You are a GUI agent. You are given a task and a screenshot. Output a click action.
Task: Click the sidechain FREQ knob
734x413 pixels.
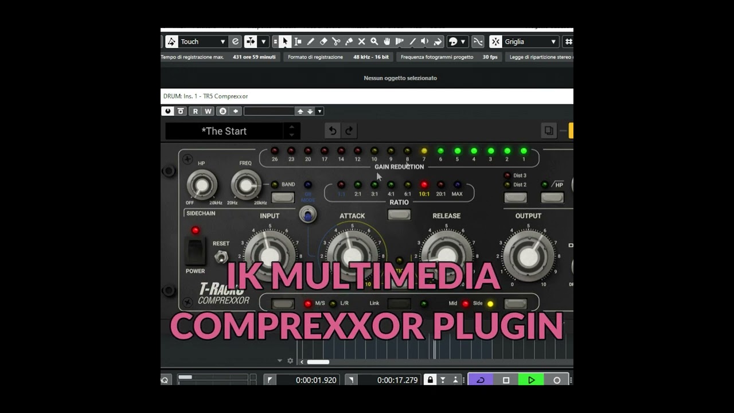click(x=246, y=185)
